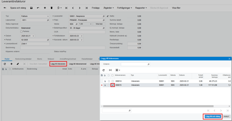Refresh the Rader grid
Screen dimensions: 232x121
(5, 64)
